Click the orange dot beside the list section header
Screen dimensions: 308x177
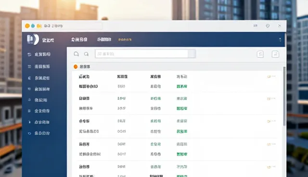click(76, 67)
